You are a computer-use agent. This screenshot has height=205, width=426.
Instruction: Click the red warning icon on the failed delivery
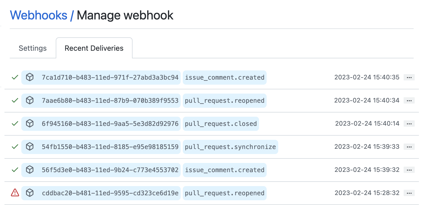[15, 193]
